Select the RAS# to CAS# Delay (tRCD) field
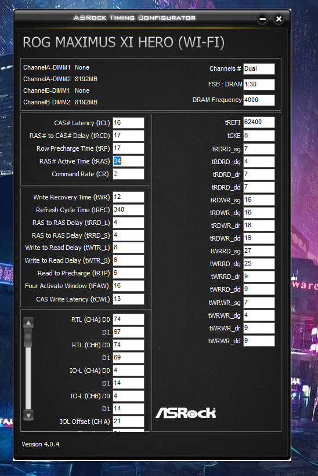 [128, 136]
